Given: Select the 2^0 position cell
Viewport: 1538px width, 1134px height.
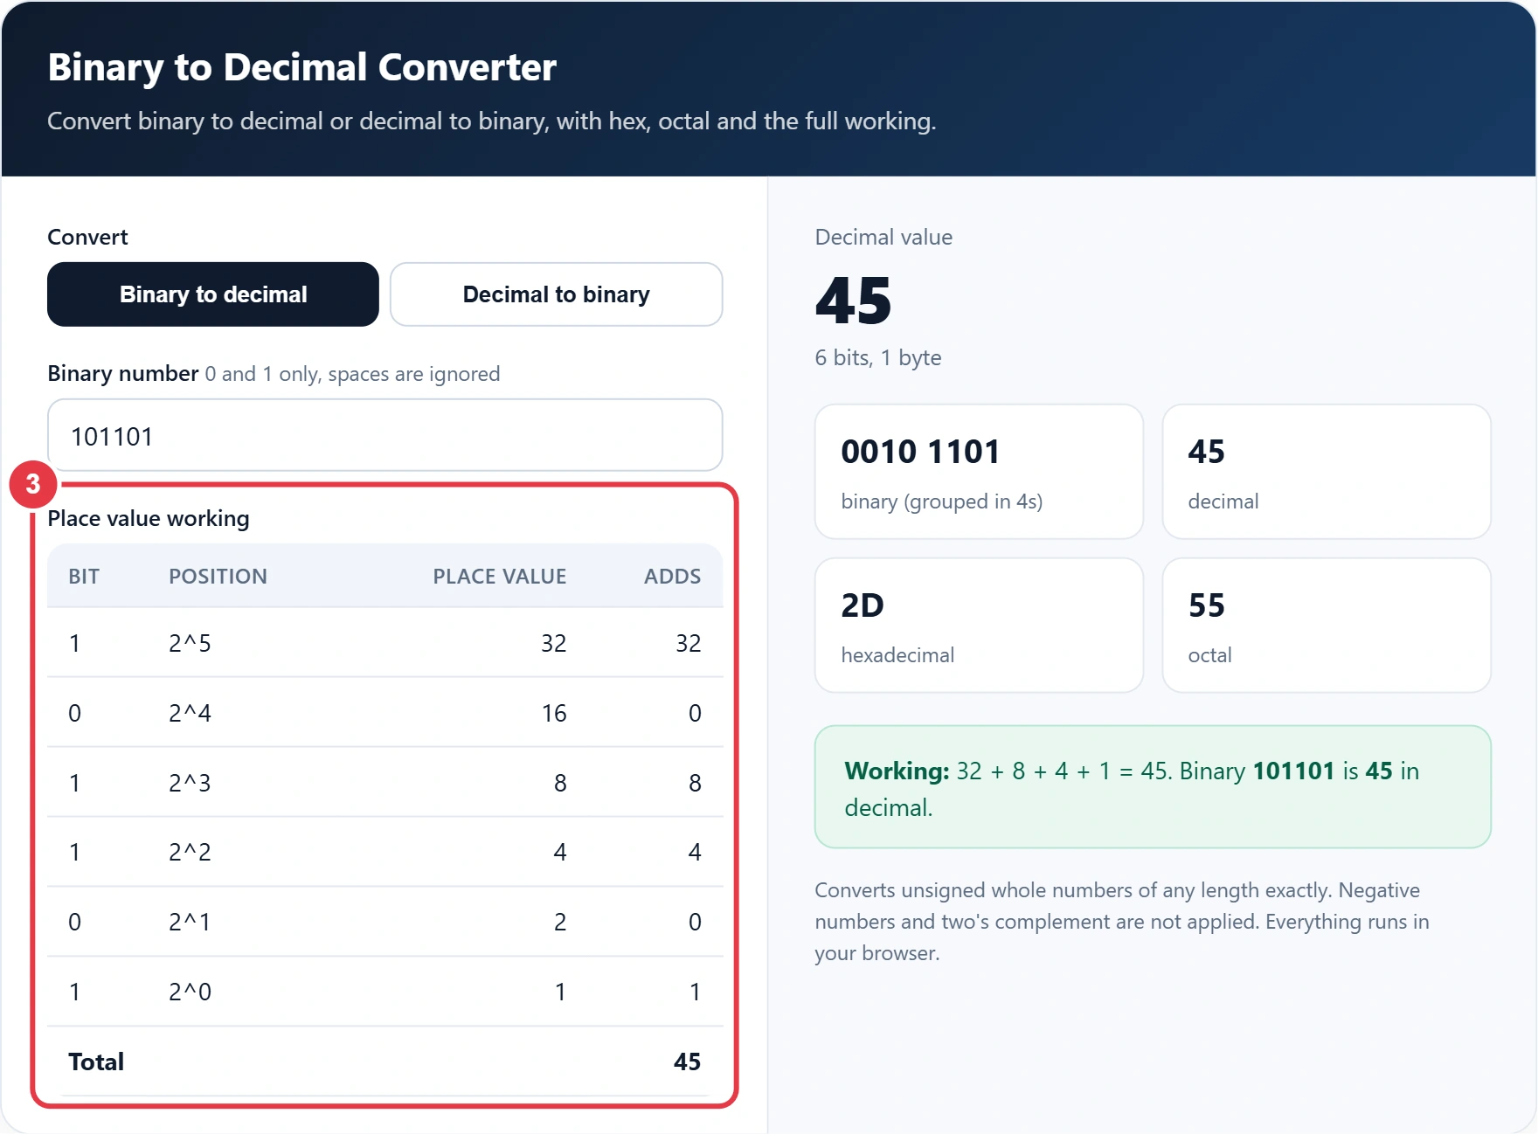Looking at the screenshot, I should [190, 992].
